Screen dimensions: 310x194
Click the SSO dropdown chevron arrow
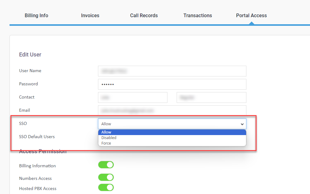pyautogui.click(x=242, y=124)
